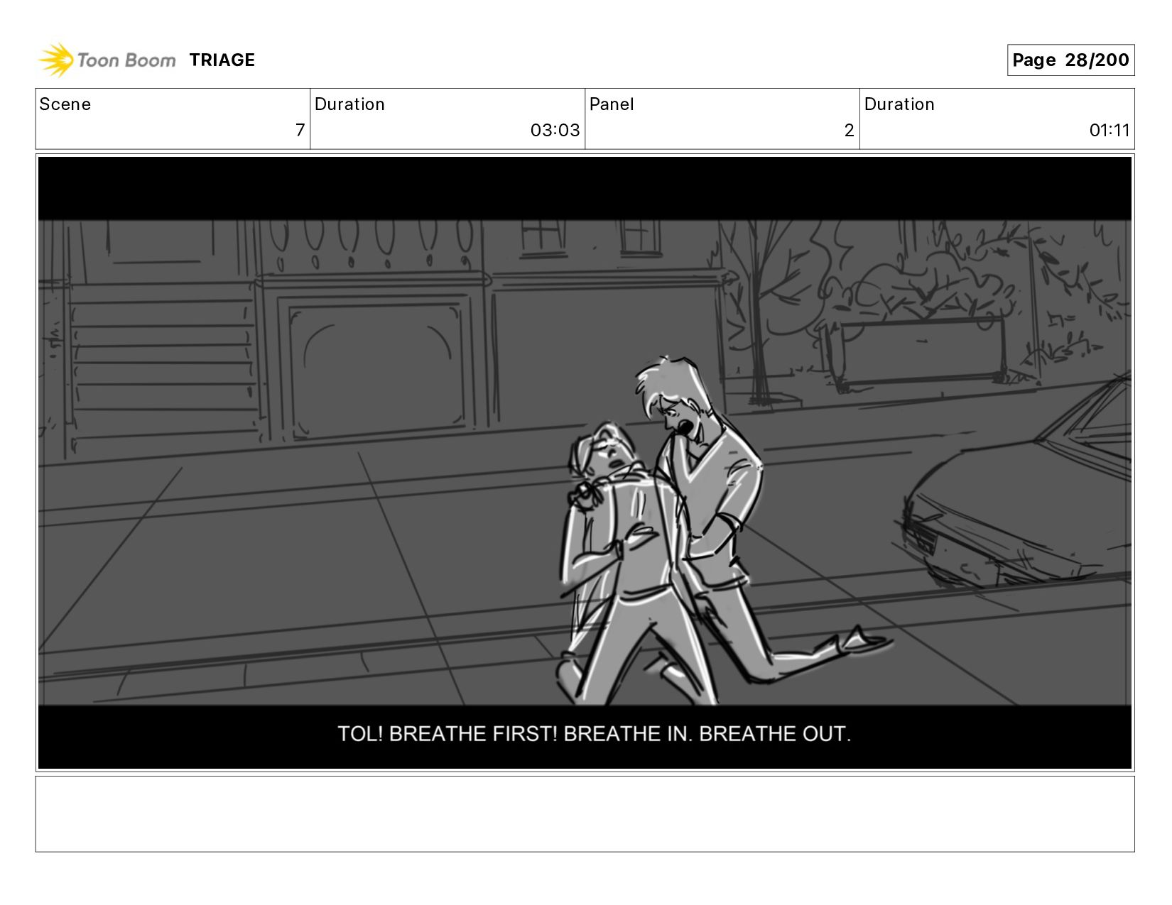
Task: Select the Duration label beside Panel
Action: (x=899, y=104)
